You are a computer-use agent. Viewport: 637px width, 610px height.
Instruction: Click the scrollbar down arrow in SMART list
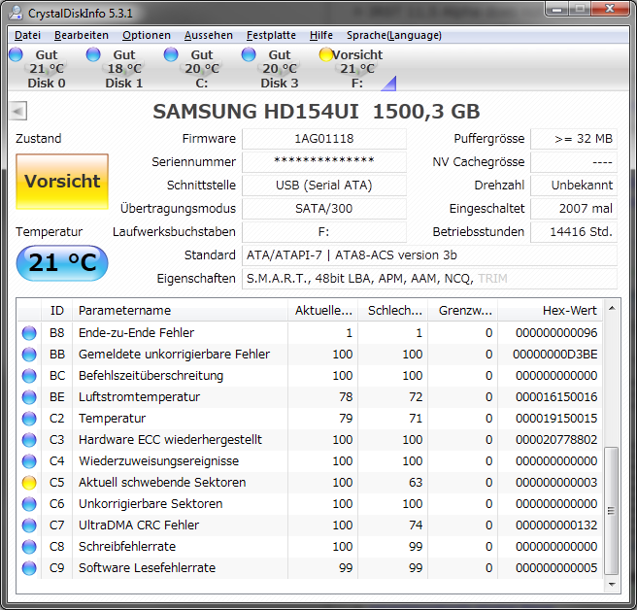[612, 585]
